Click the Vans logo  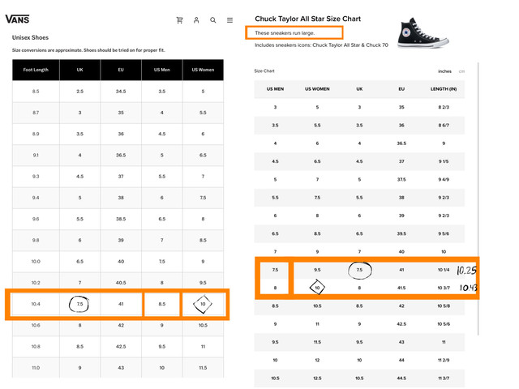coord(17,19)
